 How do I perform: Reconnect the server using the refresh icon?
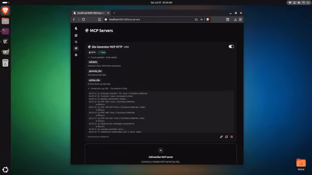pos(226,137)
